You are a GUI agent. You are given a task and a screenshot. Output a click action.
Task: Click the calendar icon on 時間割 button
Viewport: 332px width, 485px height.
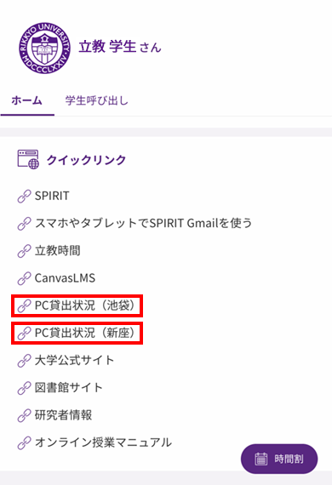click(x=260, y=459)
